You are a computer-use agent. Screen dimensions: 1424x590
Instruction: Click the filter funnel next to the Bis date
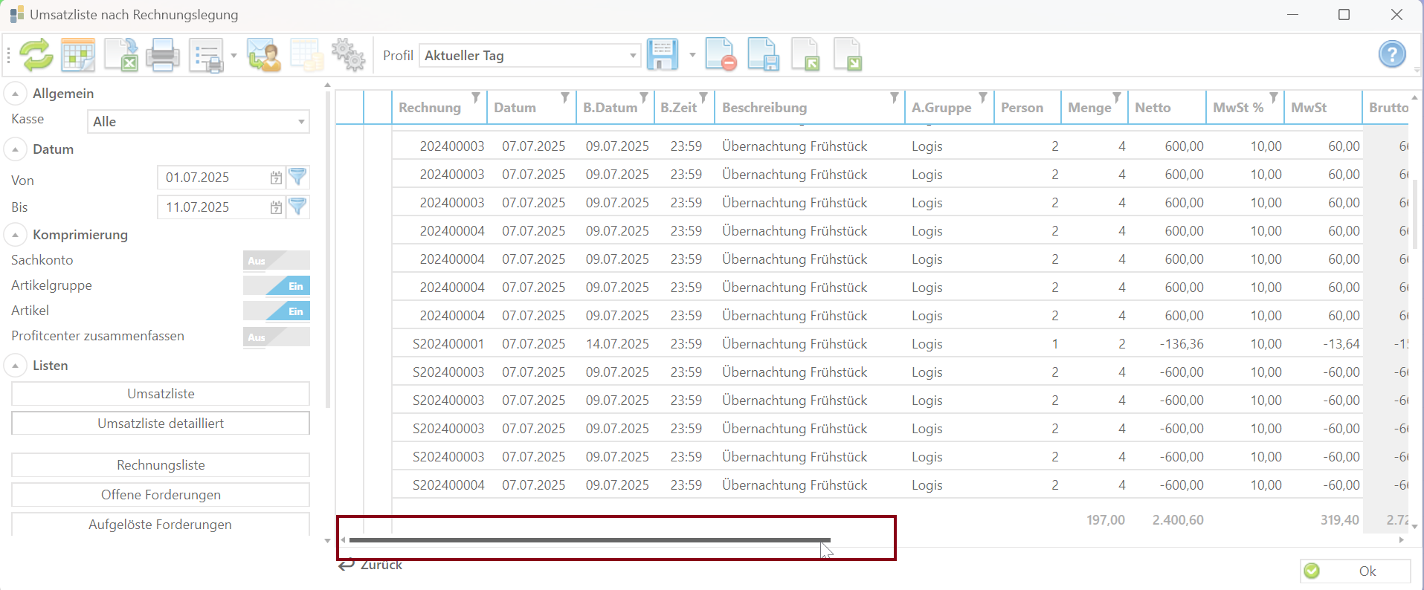coord(297,207)
